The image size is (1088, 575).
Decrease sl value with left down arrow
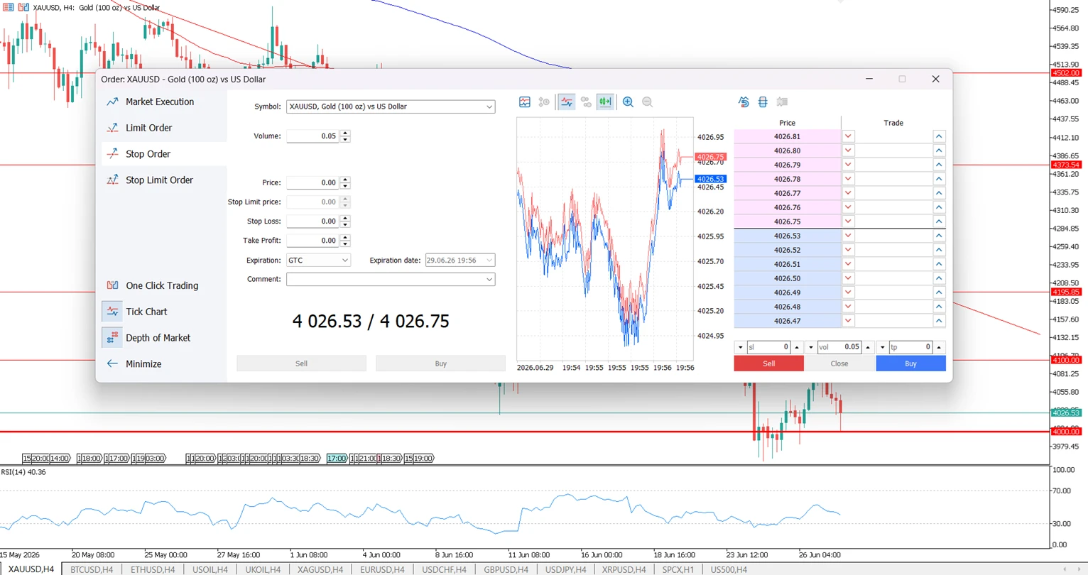click(x=740, y=347)
